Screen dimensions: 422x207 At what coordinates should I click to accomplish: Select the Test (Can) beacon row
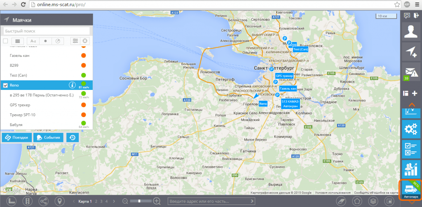(47, 75)
